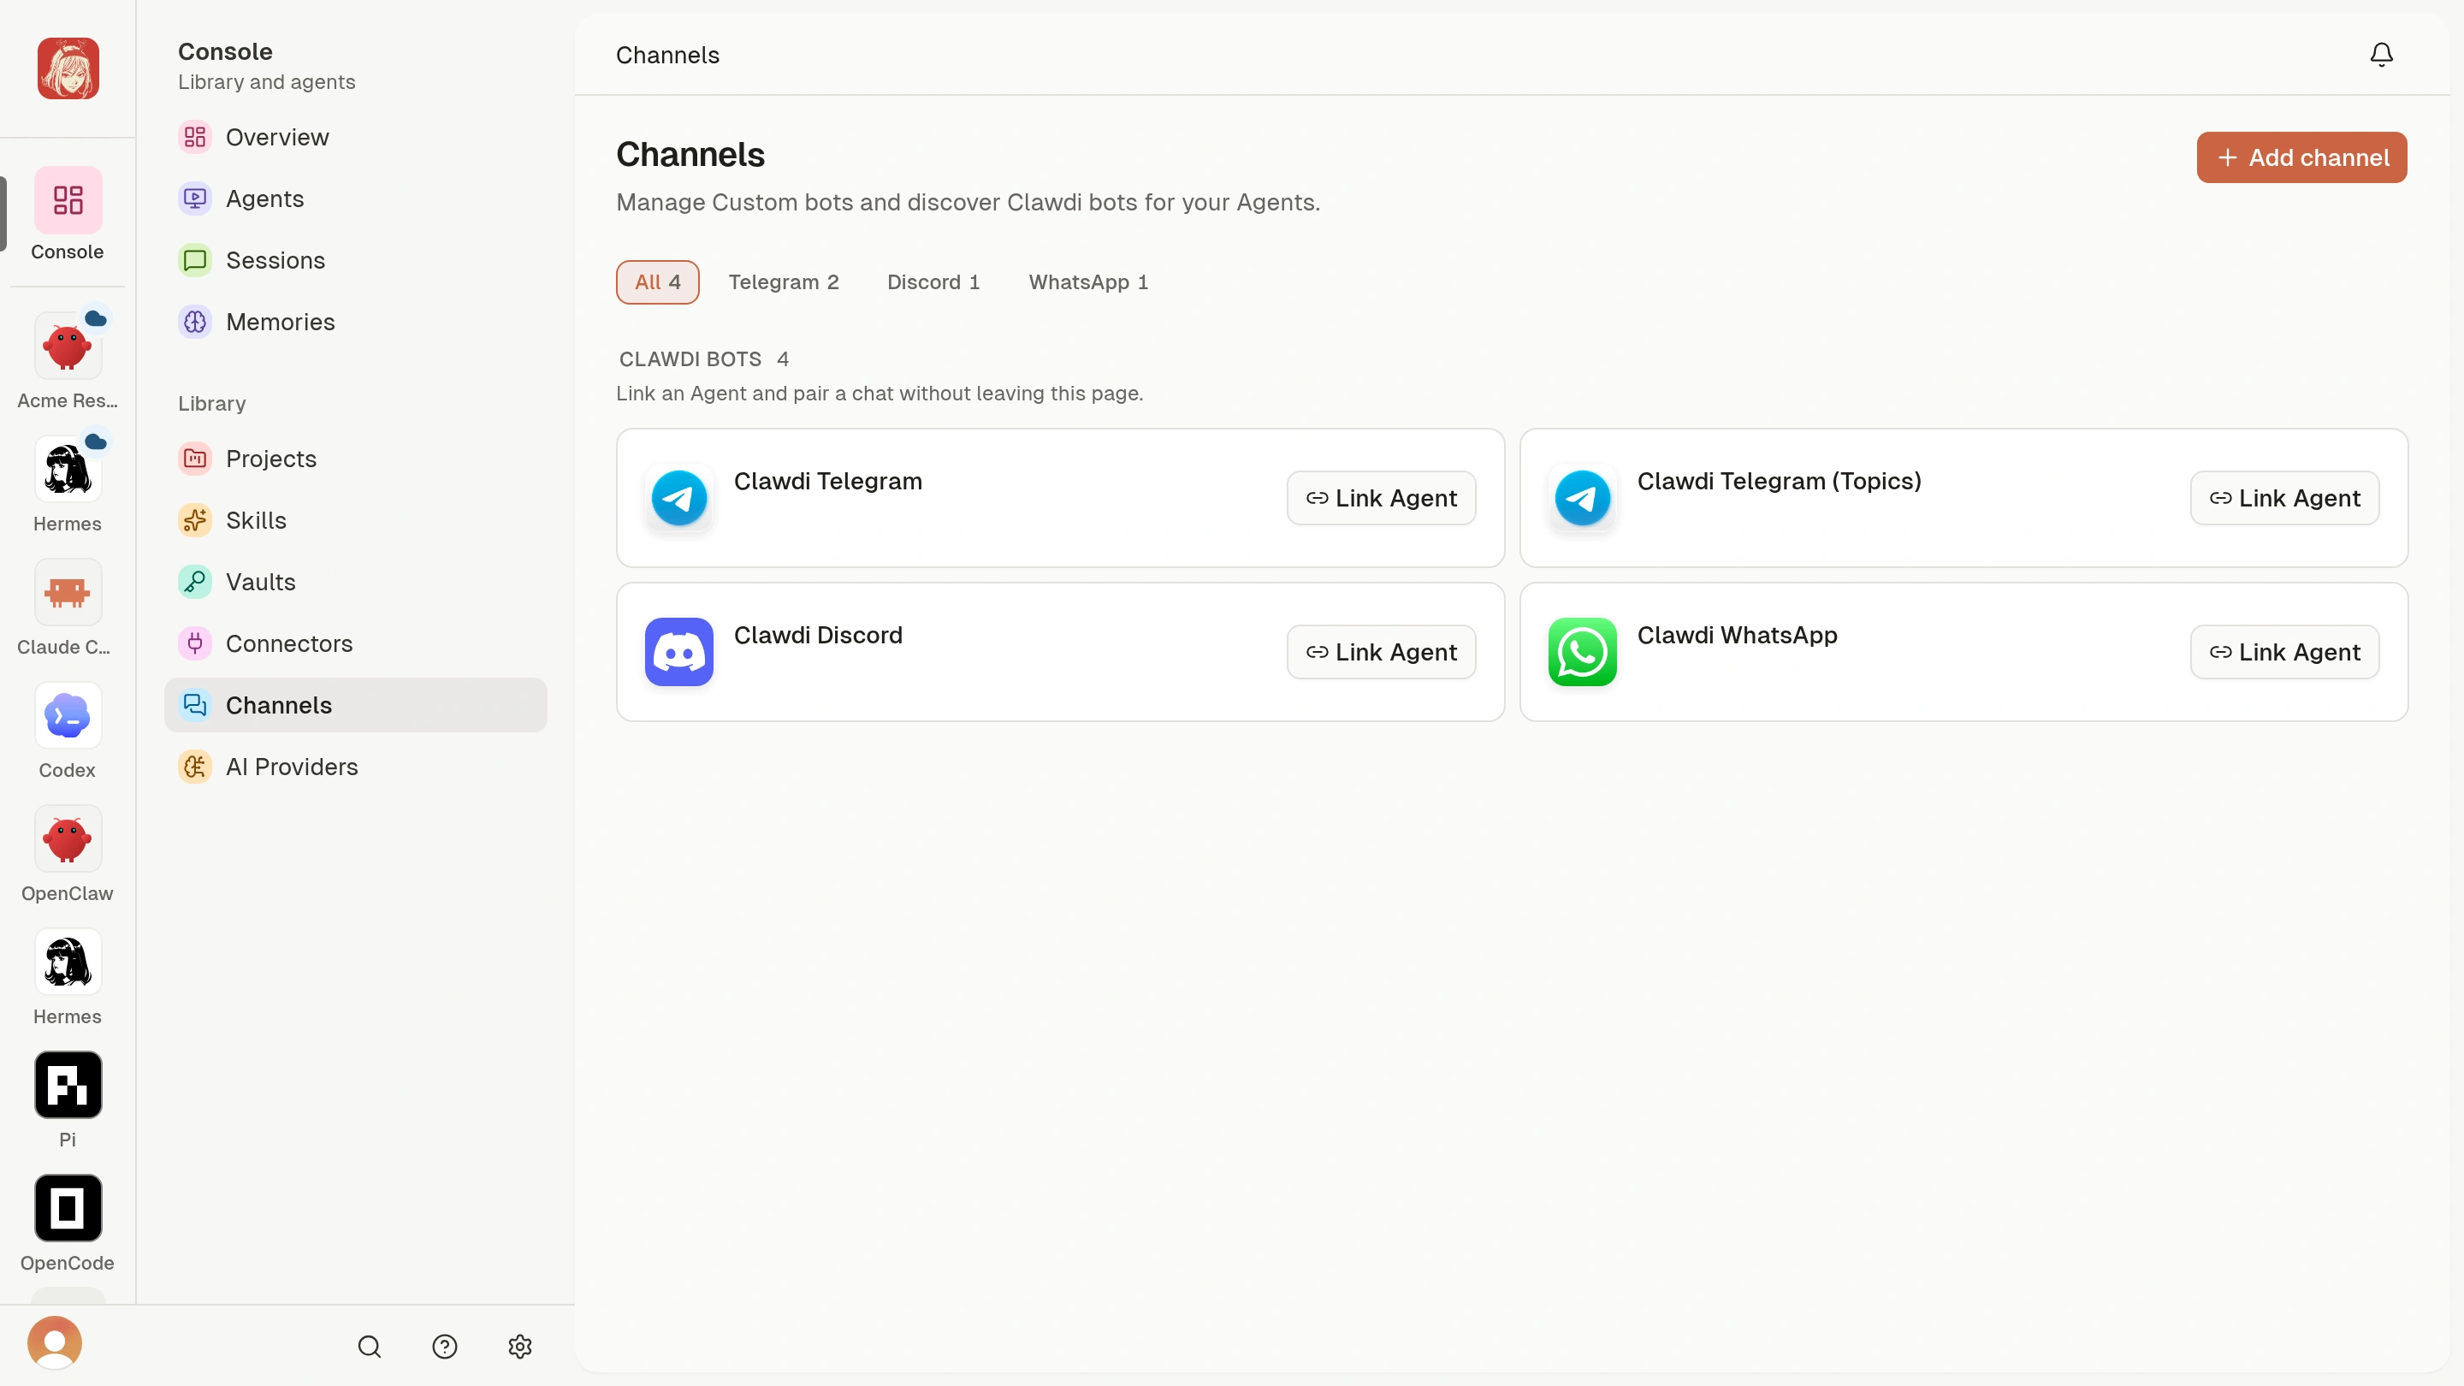Click the Clawdi WhatsApp logo icon
Image resolution: width=2464 pixels, height=1386 pixels.
pos(1582,651)
